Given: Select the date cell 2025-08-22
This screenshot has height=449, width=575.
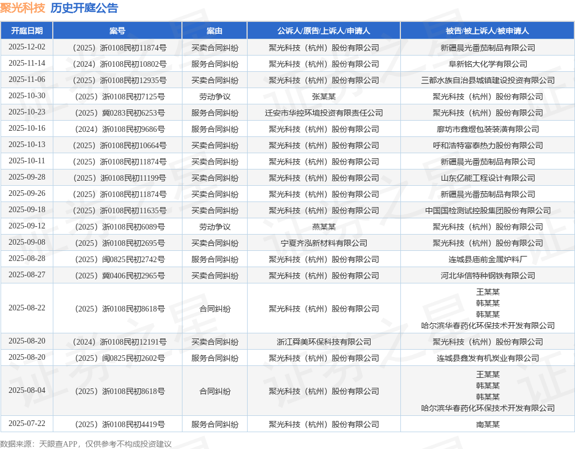Looking at the screenshot, I should click(x=27, y=308).
